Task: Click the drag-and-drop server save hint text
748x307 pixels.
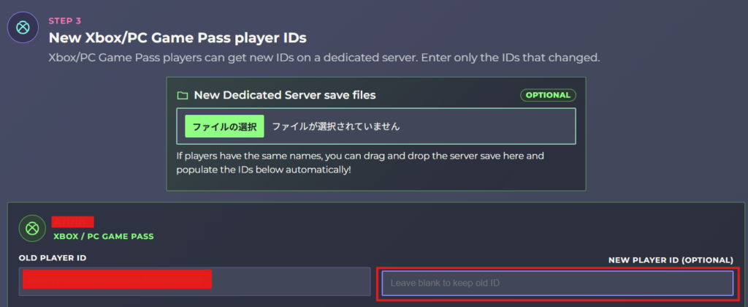Action: point(360,163)
